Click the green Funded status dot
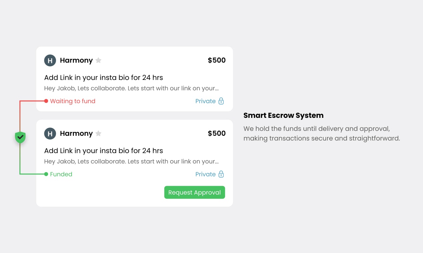 pyautogui.click(x=46, y=174)
